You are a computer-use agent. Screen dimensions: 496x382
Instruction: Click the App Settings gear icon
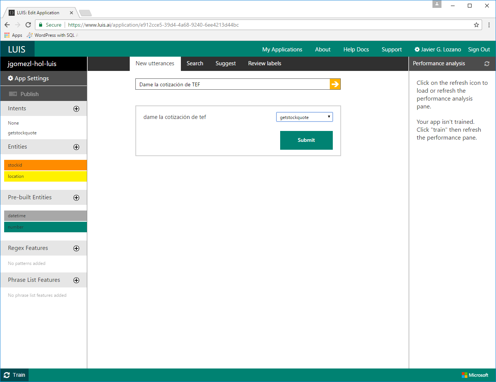click(x=11, y=78)
